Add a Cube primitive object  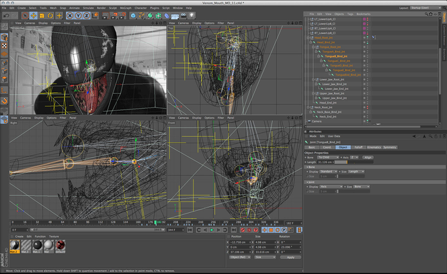click(x=133, y=15)
